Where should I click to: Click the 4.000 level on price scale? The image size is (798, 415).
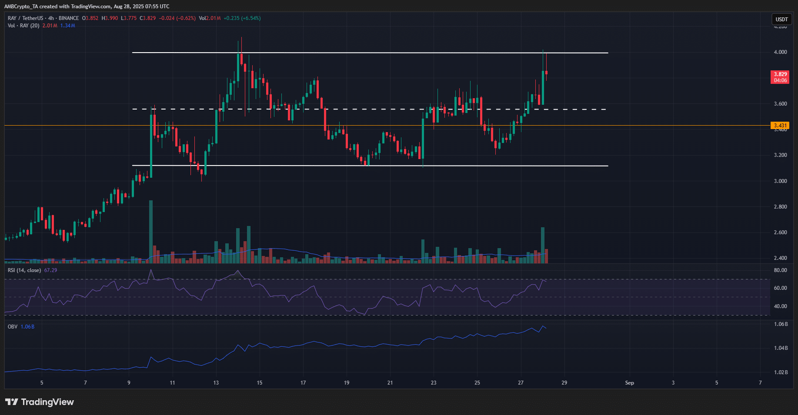coord(780,52)
